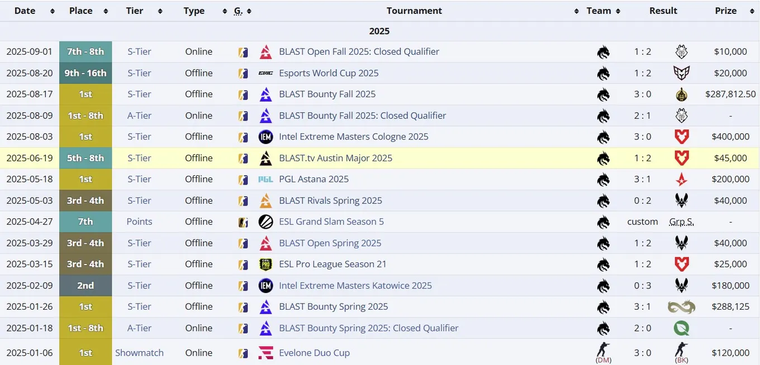Click the opponent logo in Esports World Cup row

(x=681, y=73)
